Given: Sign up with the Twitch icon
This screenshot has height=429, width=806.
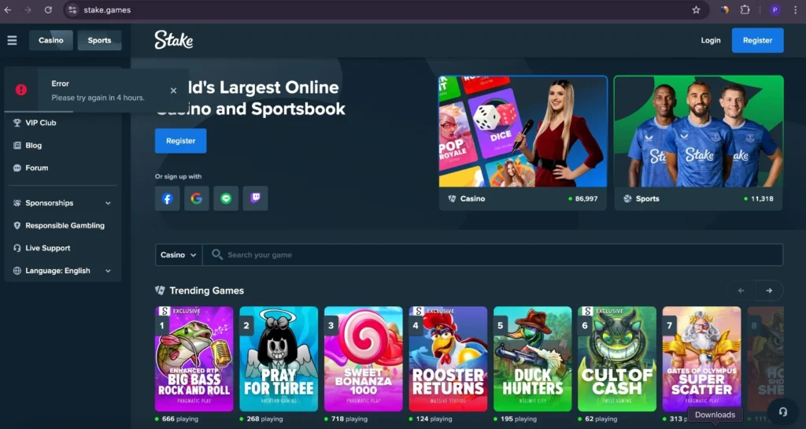Looking at the screenshot, I should click(x=255, y=198).
